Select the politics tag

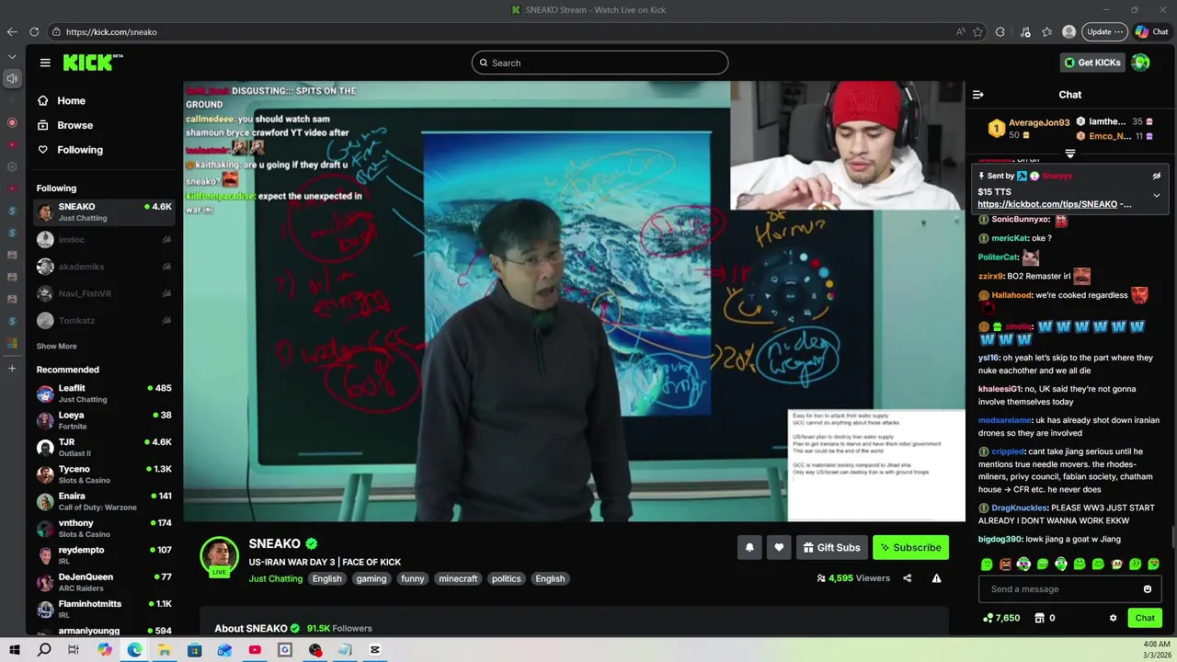[x=506, y=579]
